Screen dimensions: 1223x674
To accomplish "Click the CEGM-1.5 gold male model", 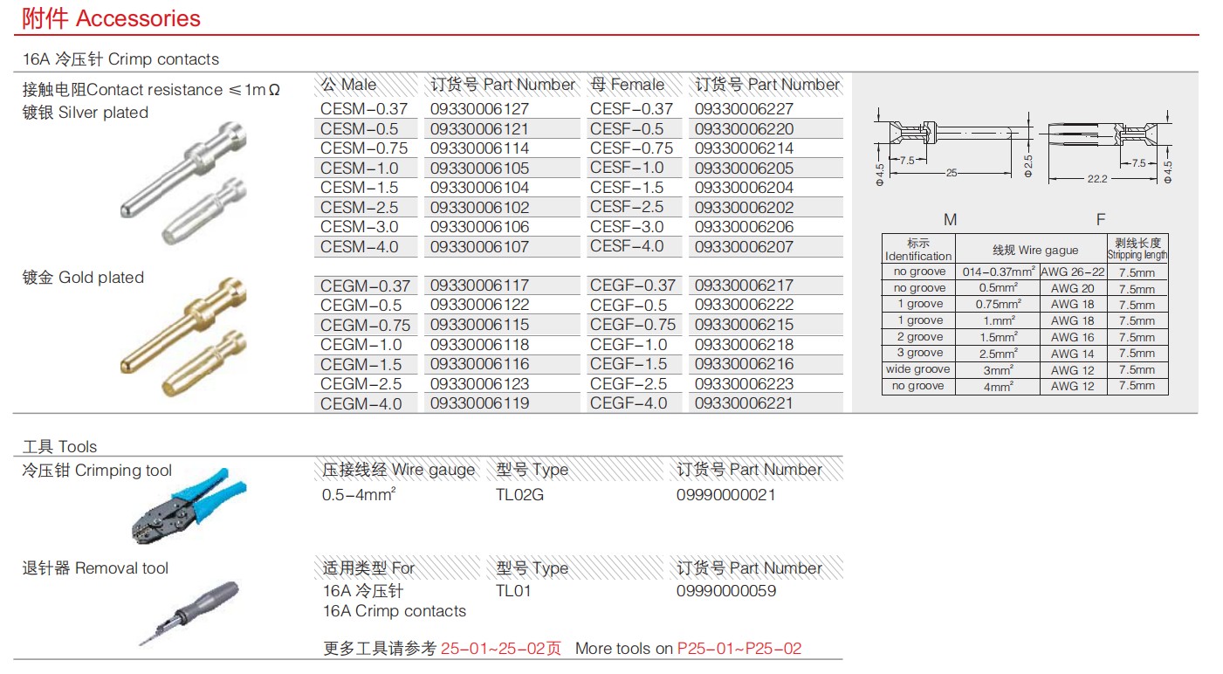I will point(361,364).
